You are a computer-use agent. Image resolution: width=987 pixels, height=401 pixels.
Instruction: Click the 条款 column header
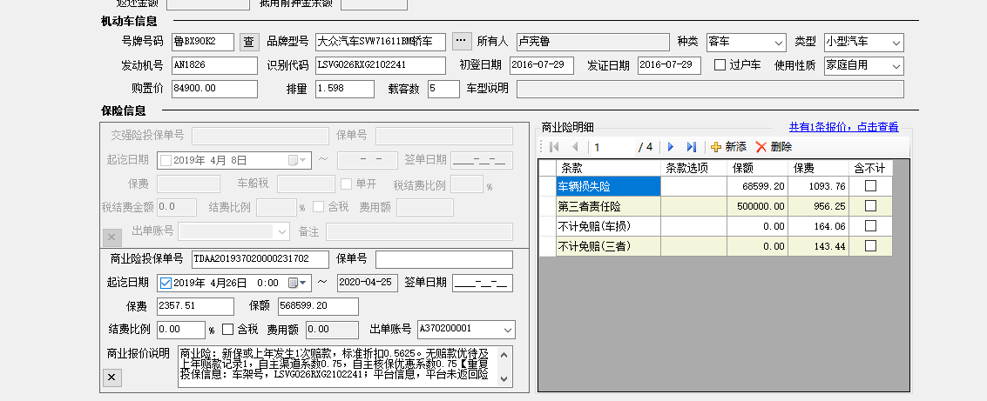coord(609,168)
